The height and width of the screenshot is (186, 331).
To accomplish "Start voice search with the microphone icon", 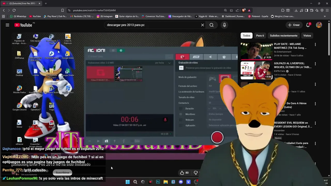I will click(224, 25).
